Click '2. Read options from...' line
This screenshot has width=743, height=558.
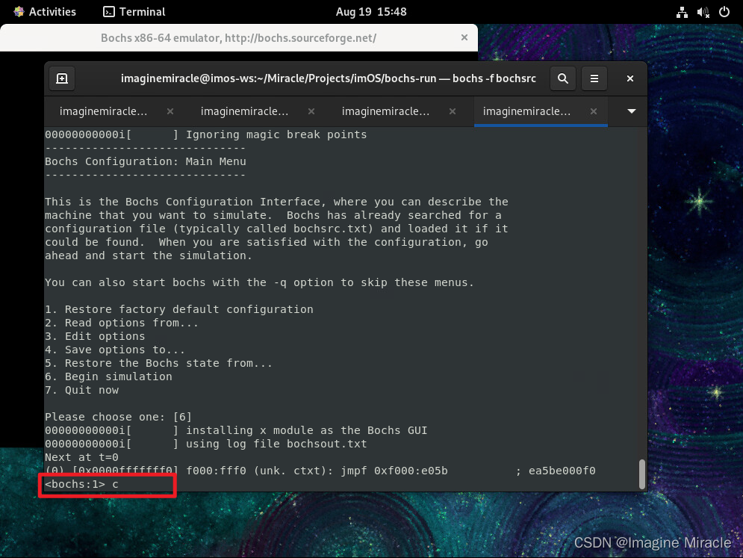coord(122,323)
